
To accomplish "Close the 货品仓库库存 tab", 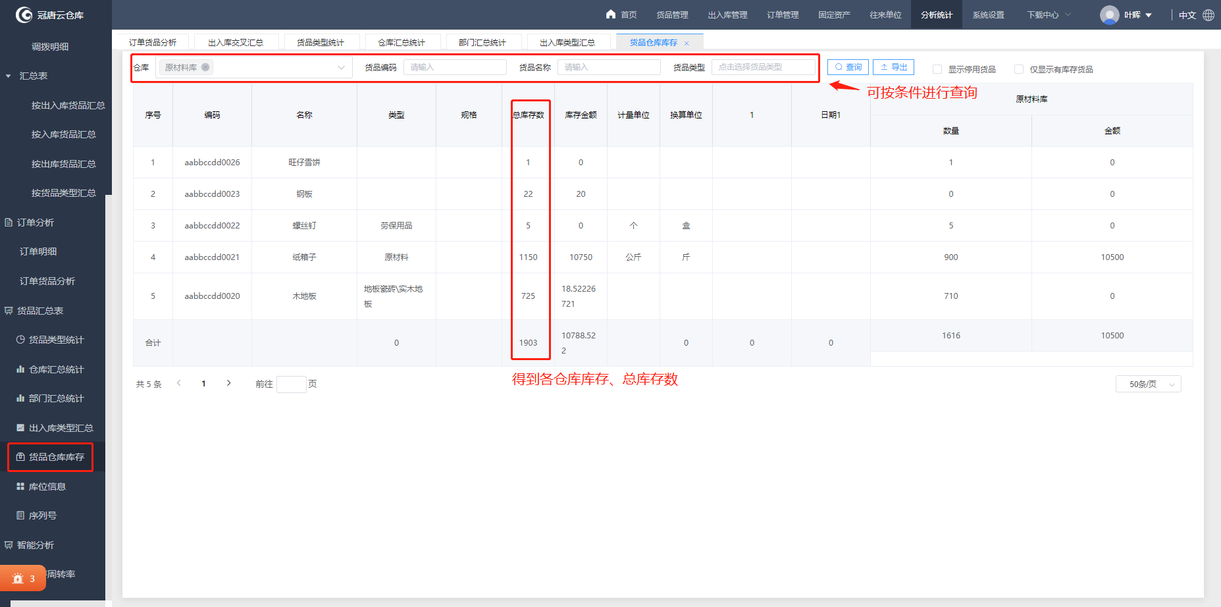I will [687, 43].
